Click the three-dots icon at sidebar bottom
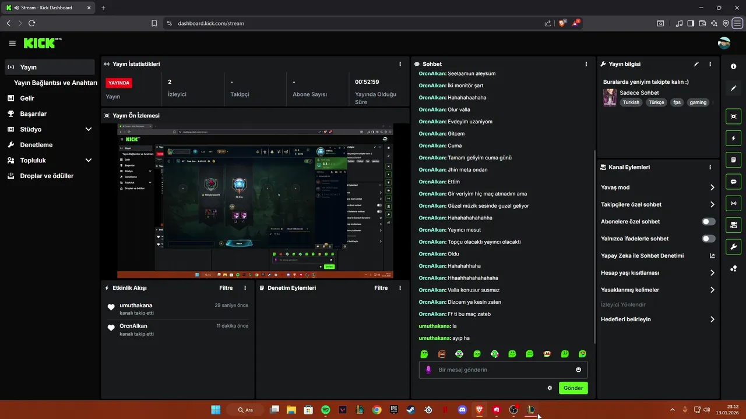746x419 pixels. [733, 268]
